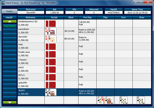Click the Hand# value 4432759815 field

[x=114, y=13]
